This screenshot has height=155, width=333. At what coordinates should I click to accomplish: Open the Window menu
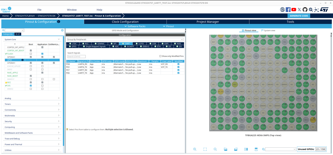72,10
